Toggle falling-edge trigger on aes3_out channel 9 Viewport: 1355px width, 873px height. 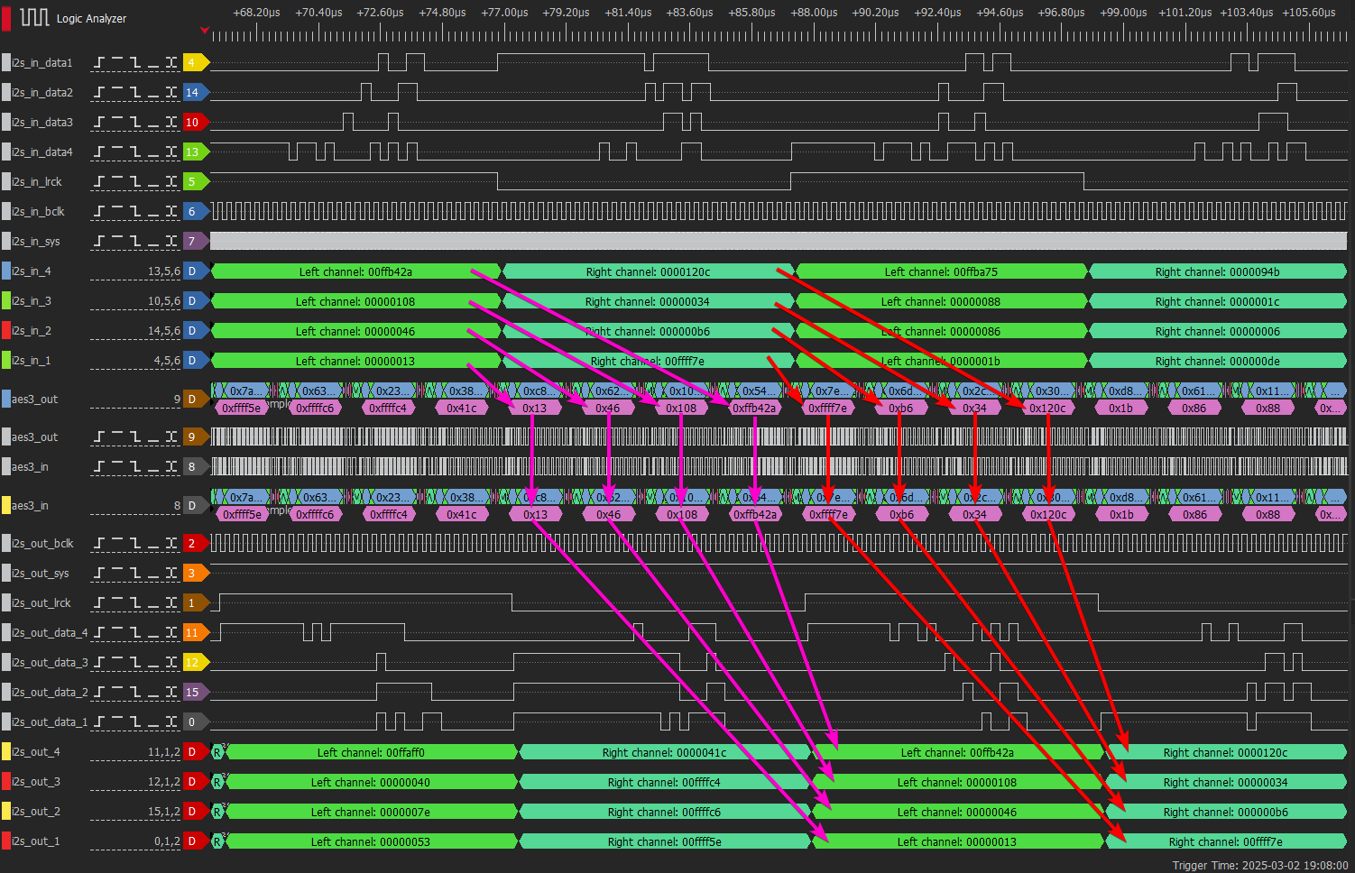pyautogui.click(x=135, y=437)
